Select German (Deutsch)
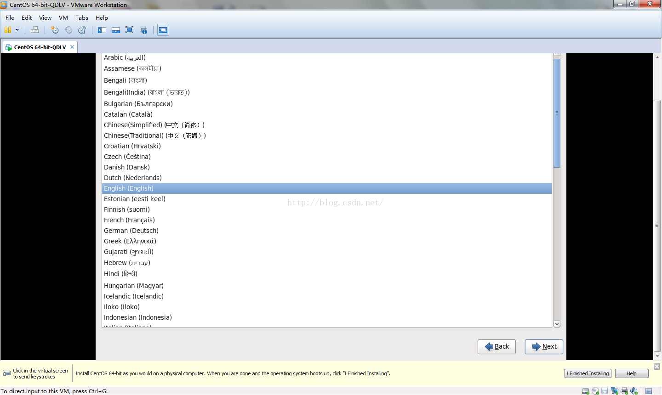 (x=326, y=231)
